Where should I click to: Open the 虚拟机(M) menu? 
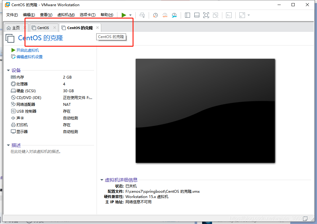pyautogui.click(x=66, y=15)
